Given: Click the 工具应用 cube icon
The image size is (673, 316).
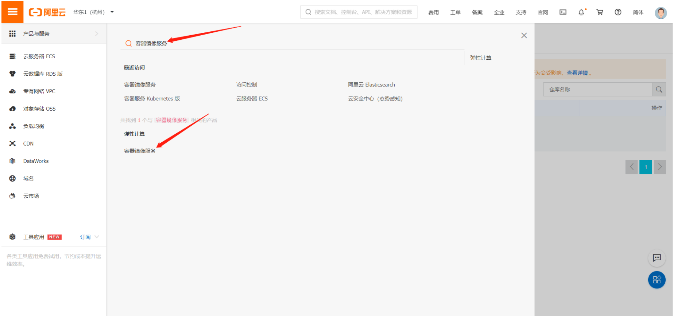Looking at the screenshot, I should tap(12, 237).
